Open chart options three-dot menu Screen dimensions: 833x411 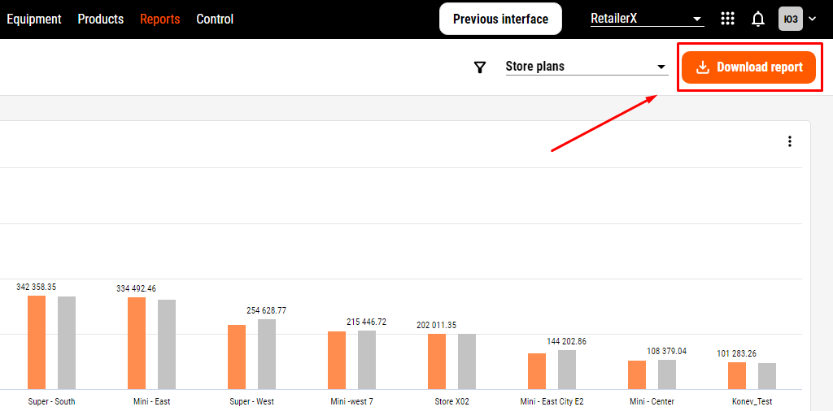click(790, 141)
